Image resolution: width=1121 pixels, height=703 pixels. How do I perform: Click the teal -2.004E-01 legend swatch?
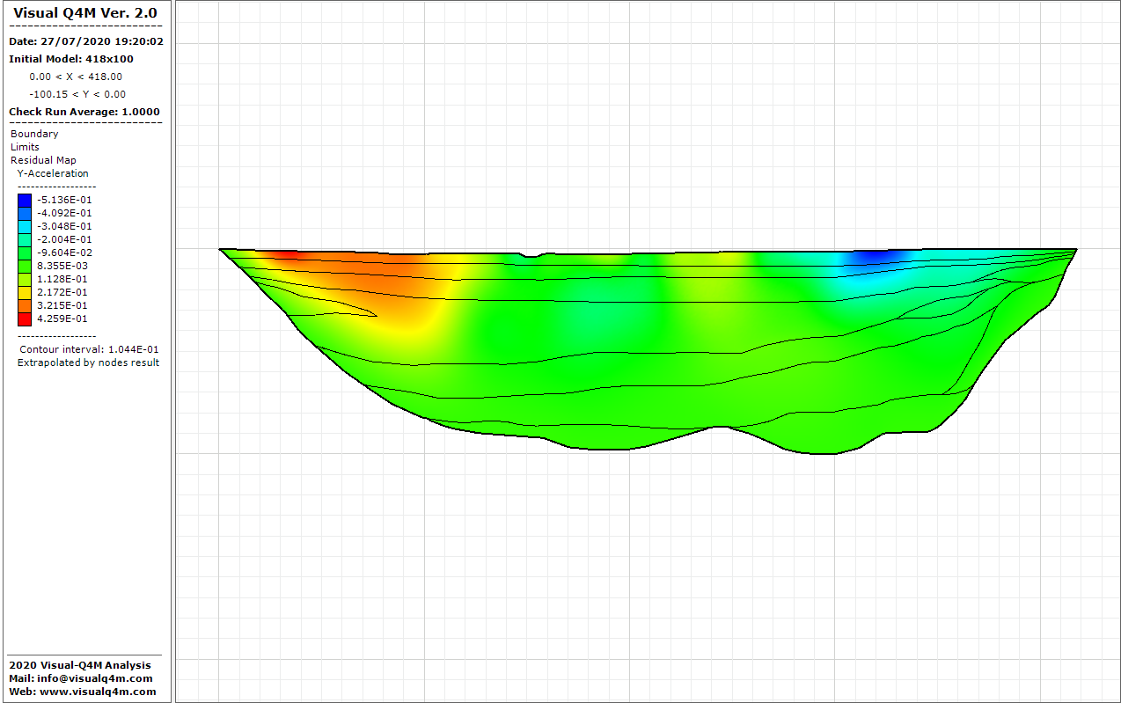[24, 239]
